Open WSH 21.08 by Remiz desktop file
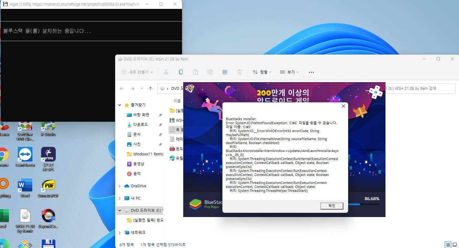This screenshot has width=459, height=248. point(25,221)
